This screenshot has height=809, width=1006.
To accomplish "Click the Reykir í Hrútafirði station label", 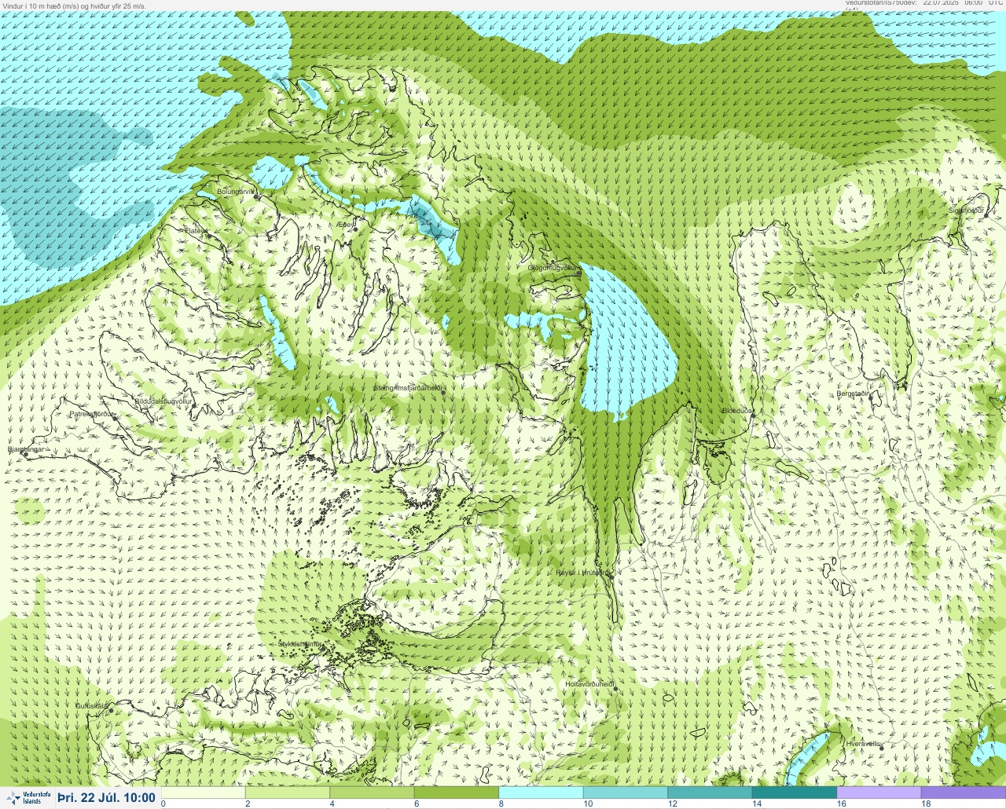I will pos(582,573).
